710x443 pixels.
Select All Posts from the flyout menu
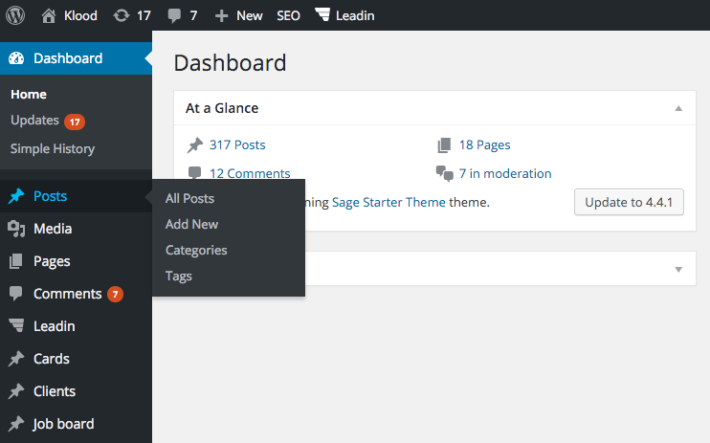pos(189,198)
